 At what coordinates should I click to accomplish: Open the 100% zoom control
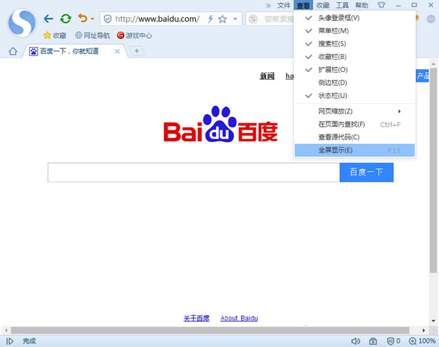click(422, 341)
